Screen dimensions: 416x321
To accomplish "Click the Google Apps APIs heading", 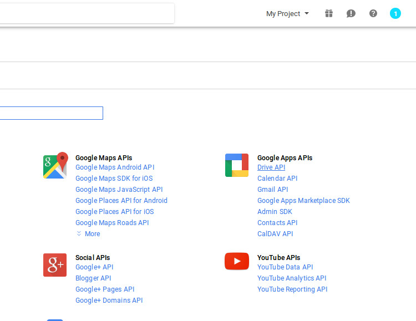I will point(285,158).
